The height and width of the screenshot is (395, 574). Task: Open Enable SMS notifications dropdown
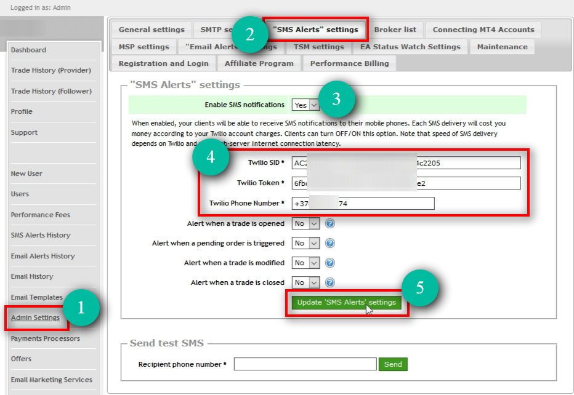click(x=305, y=105)
